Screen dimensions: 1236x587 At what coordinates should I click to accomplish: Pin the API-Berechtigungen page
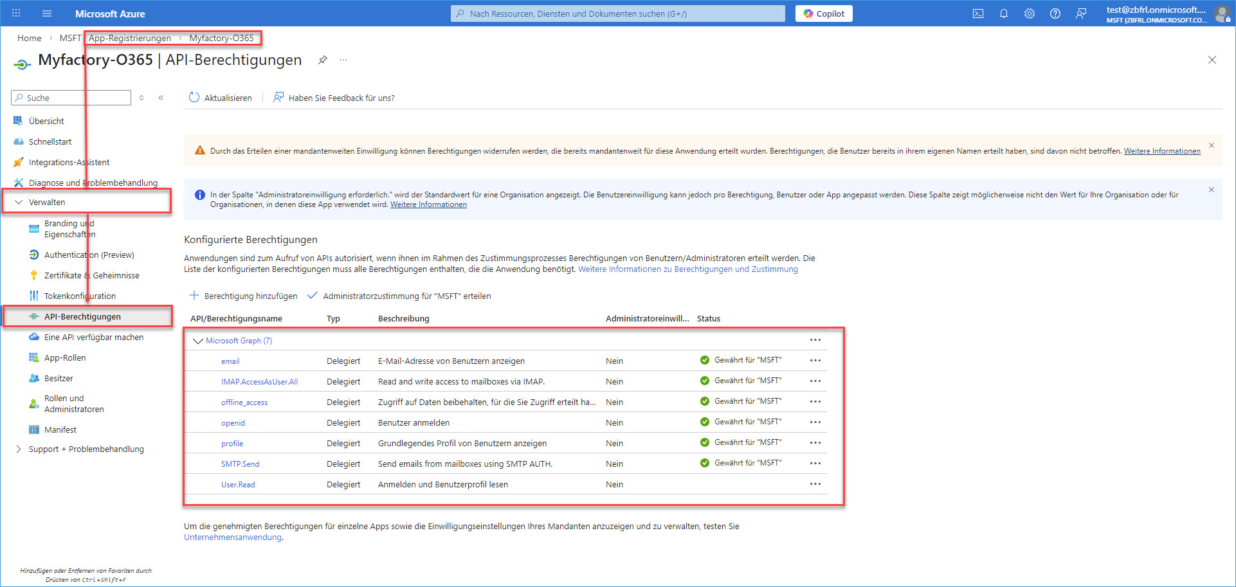[x=322, y=60]
